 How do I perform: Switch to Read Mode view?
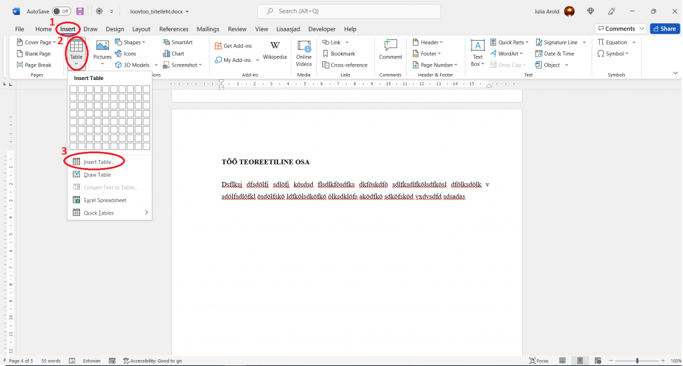562,361
